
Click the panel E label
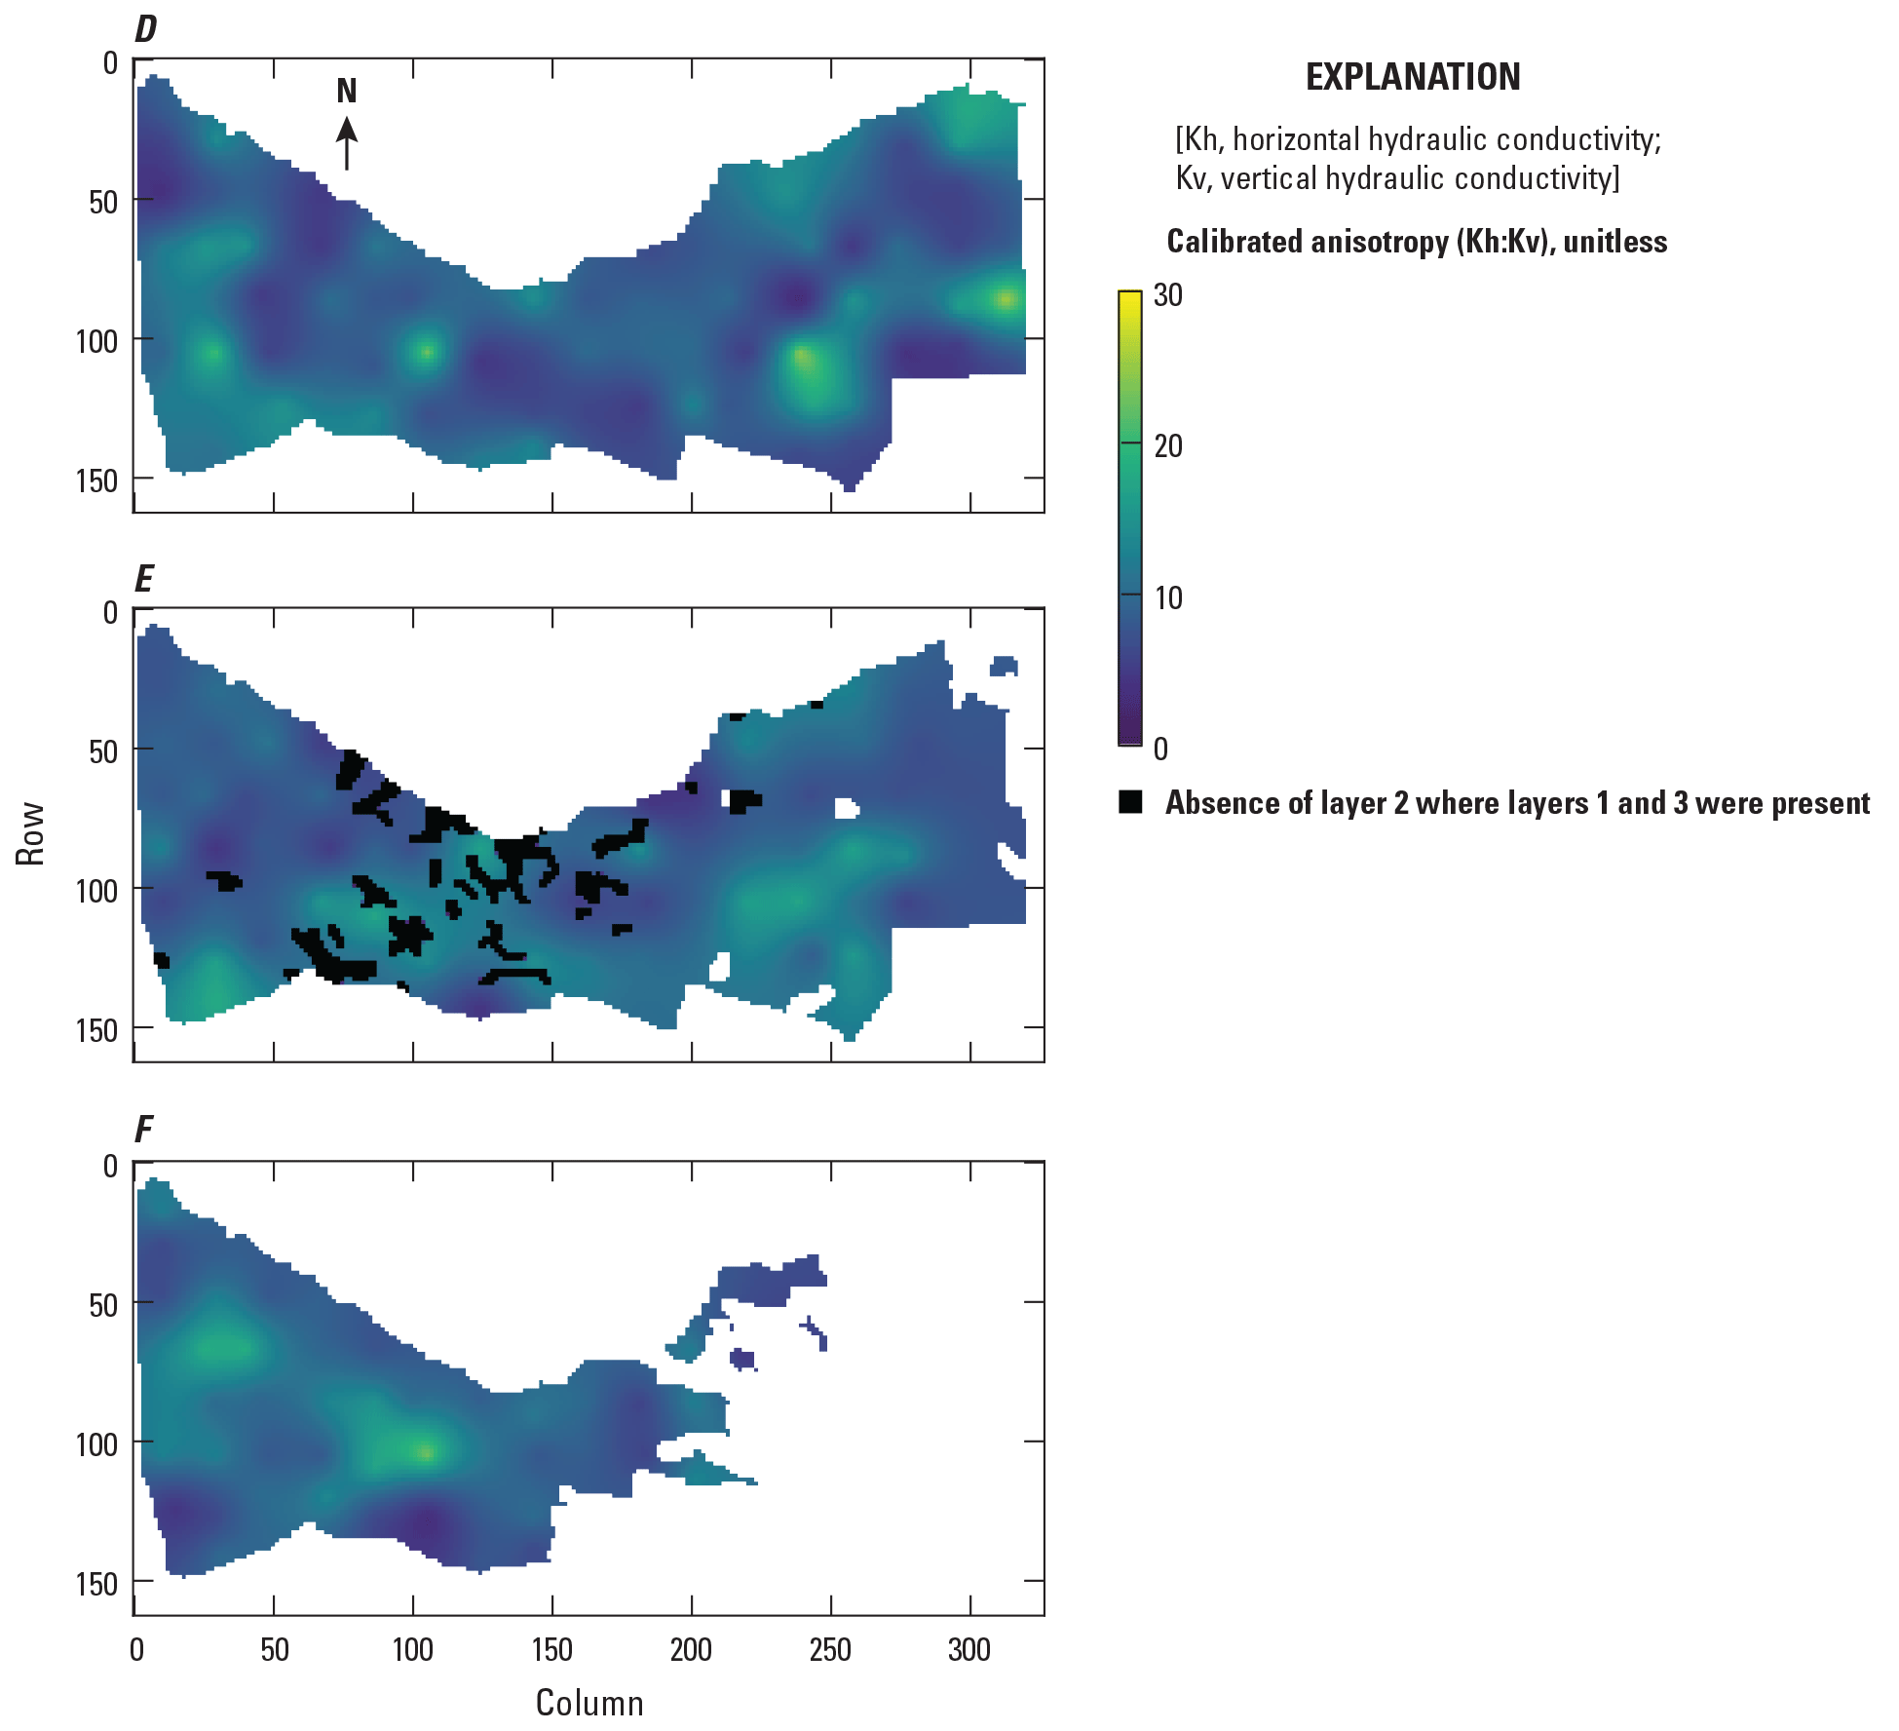coord(143,579)
